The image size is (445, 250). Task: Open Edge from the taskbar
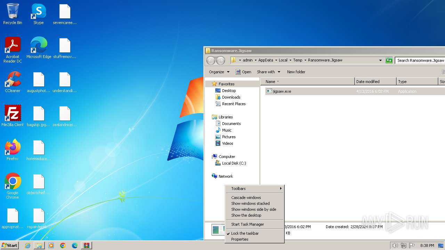[75, 245]
